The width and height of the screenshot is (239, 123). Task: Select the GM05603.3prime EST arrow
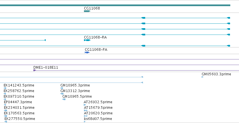point(202,77)
